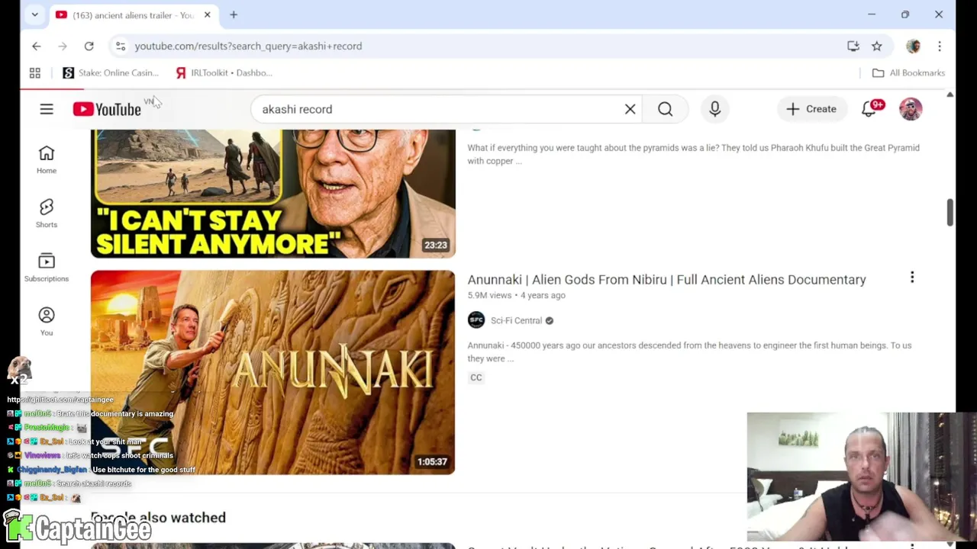Open the You page in sidebar
This screenshot has height=549, width=977.
[x=47, y=322]
